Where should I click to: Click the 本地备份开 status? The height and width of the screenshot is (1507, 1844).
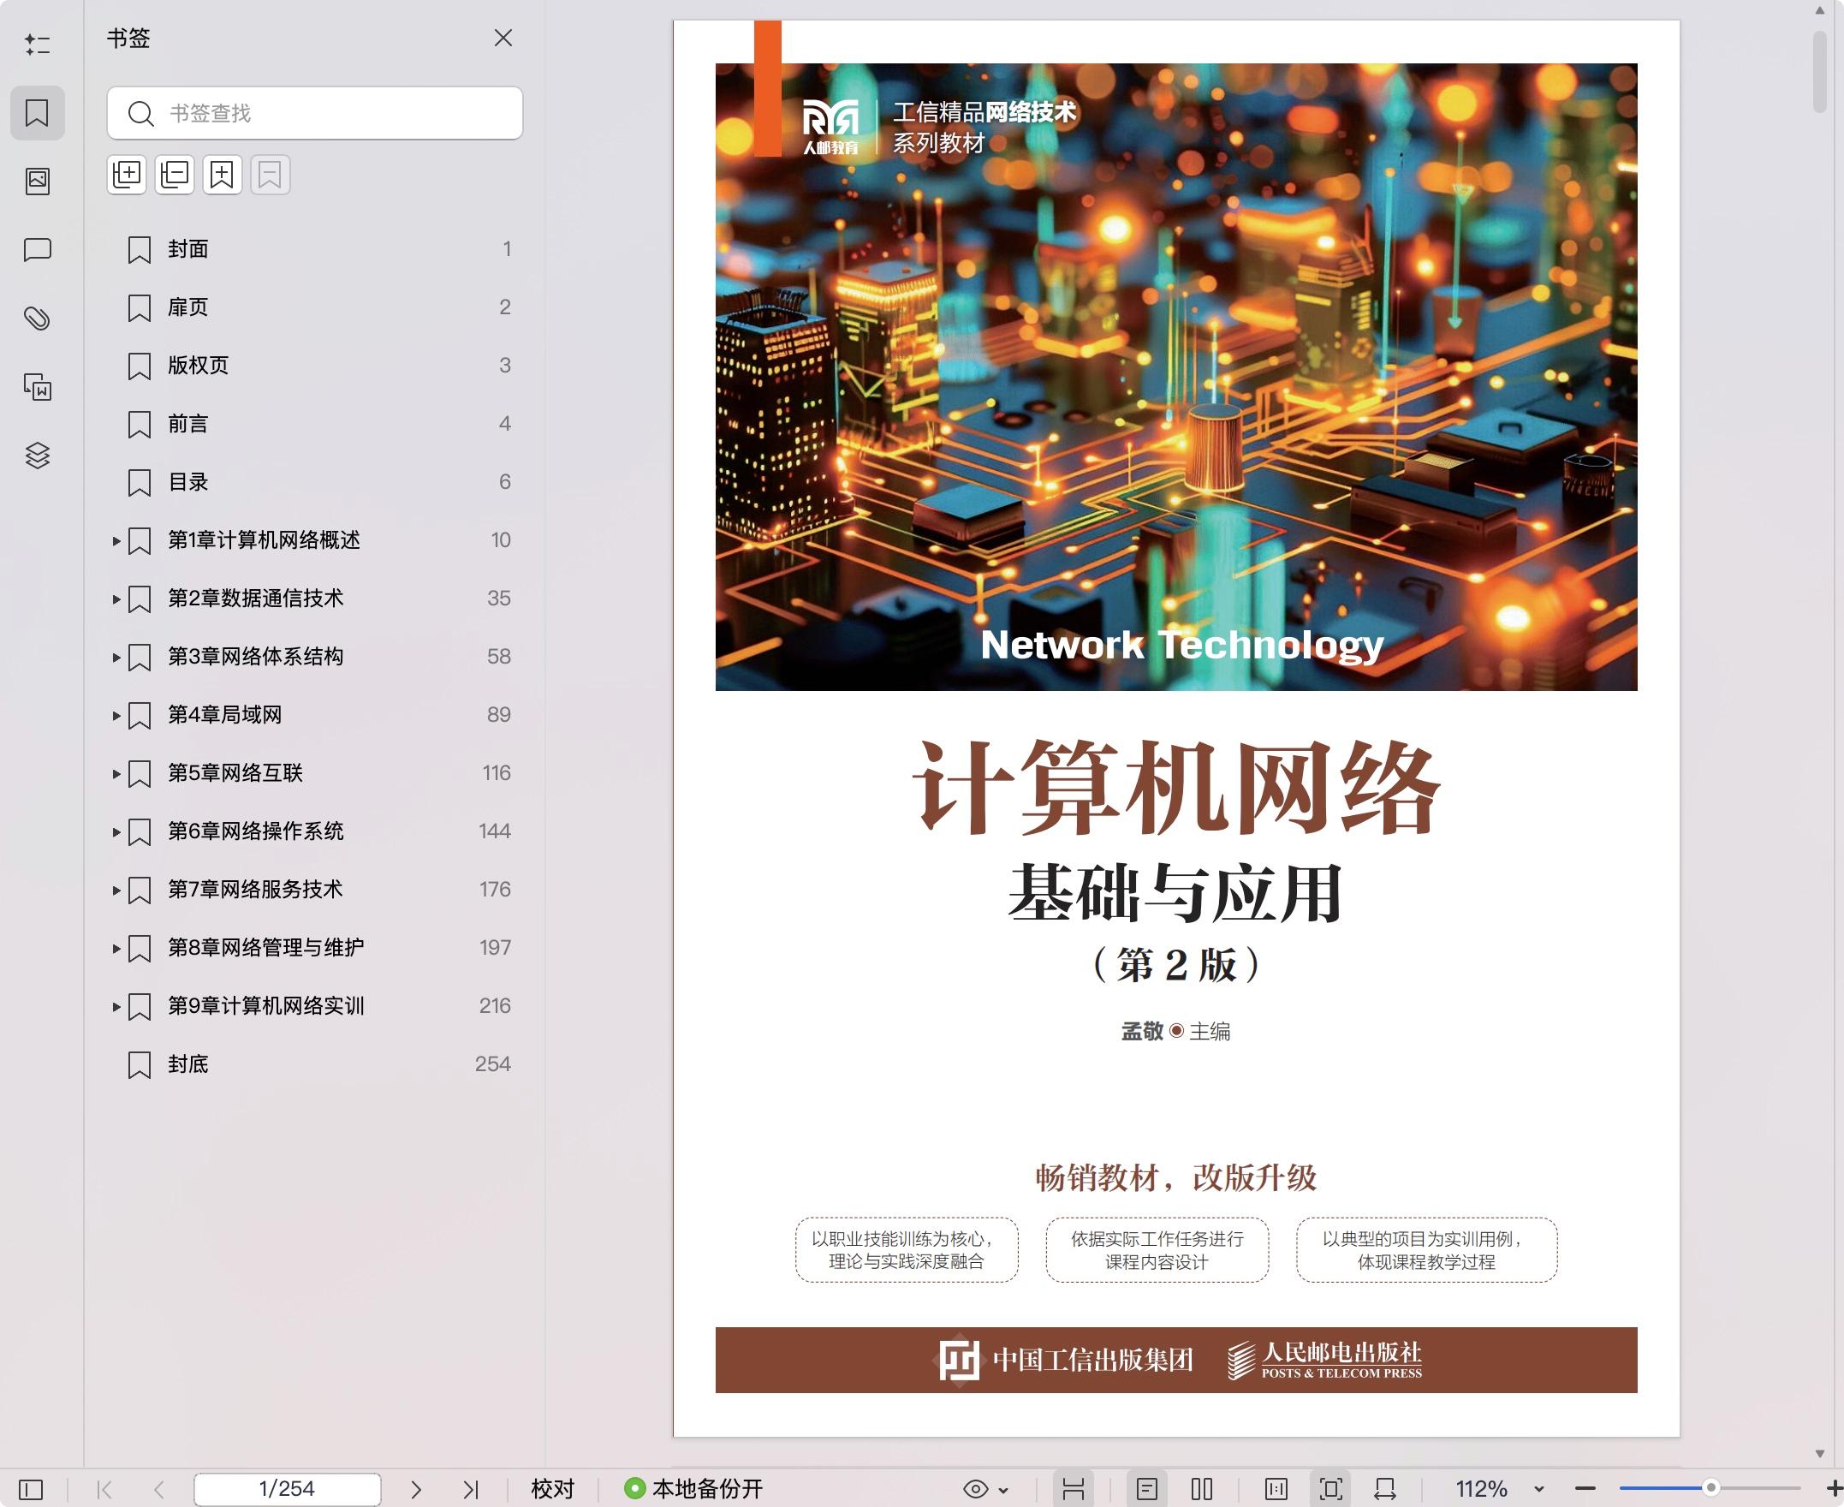coord(693,1489)
